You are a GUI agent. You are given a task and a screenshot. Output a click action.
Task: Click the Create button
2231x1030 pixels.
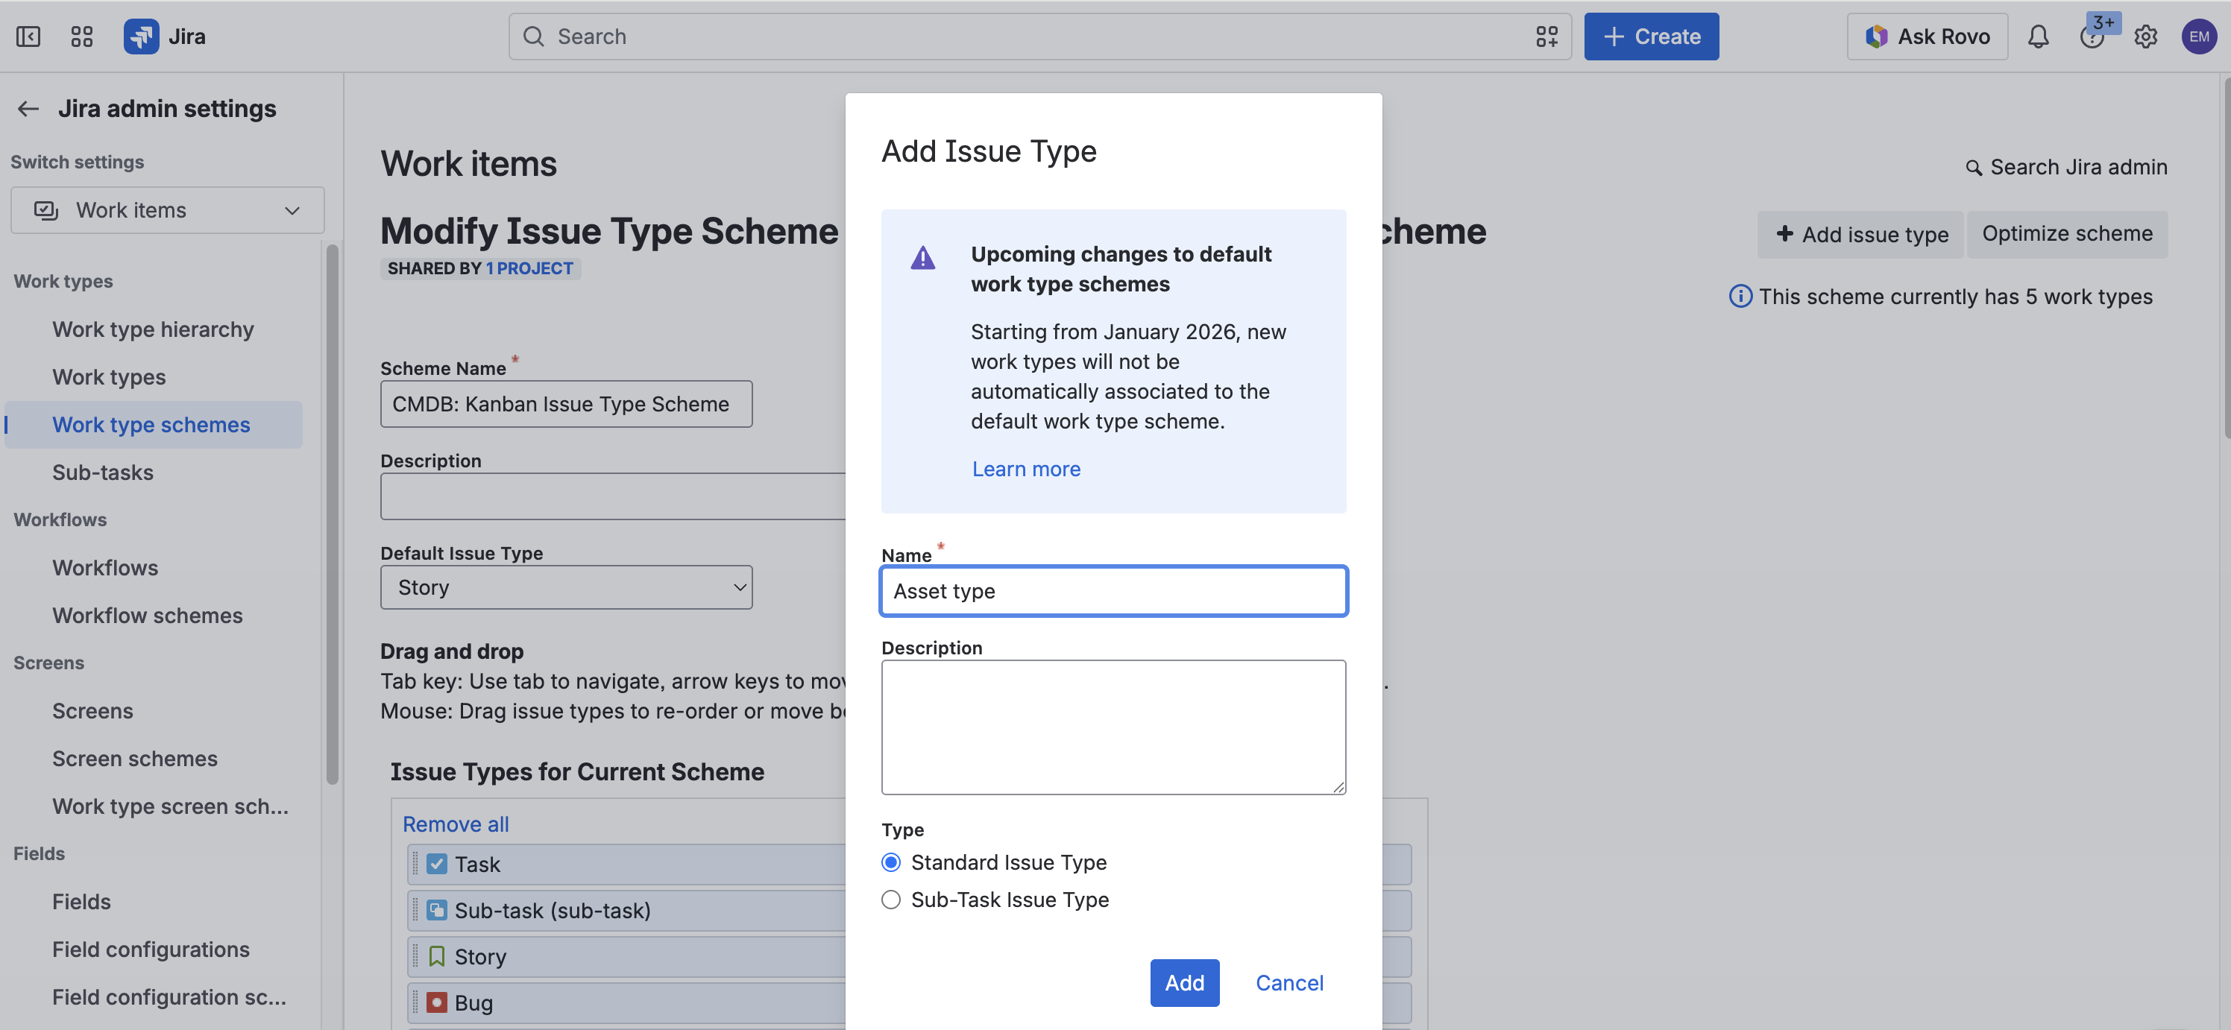coord(1651,37)
